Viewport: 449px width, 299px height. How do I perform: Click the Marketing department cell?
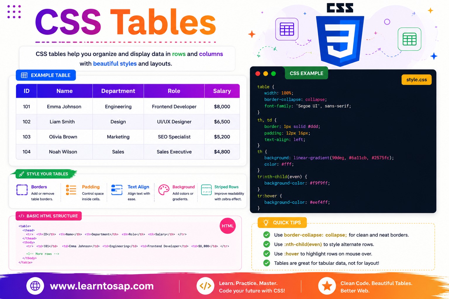click(x=118, y=137)
